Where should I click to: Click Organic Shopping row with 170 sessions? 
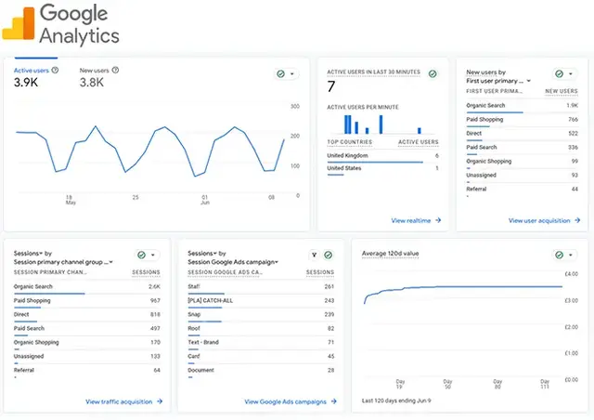[x=87, y=344]
